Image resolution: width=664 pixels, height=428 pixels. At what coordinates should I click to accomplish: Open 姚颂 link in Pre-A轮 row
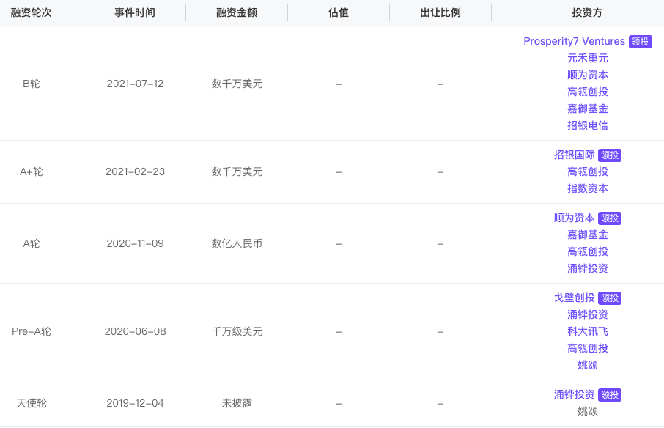pyautogui.click(x=587, y=365)
